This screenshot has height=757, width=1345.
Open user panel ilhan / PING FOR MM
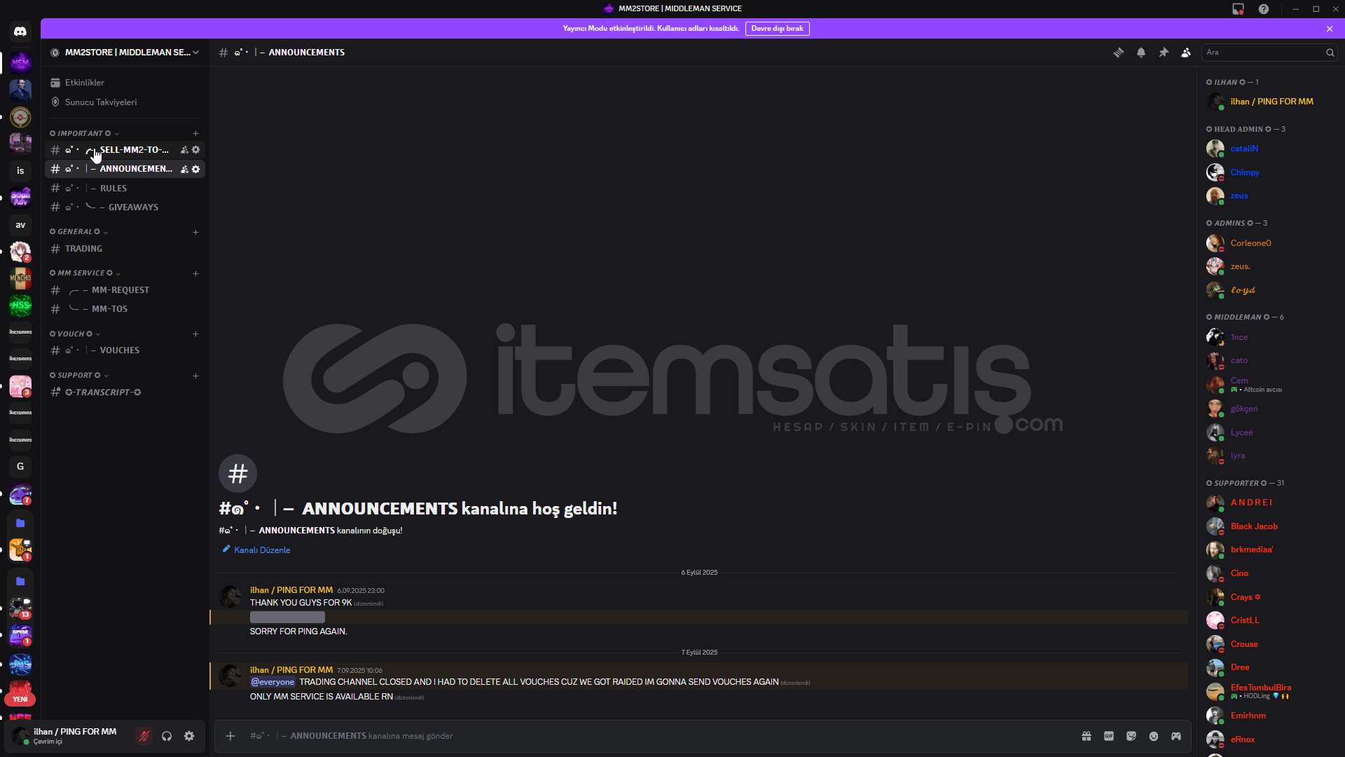tap(69, 736)
